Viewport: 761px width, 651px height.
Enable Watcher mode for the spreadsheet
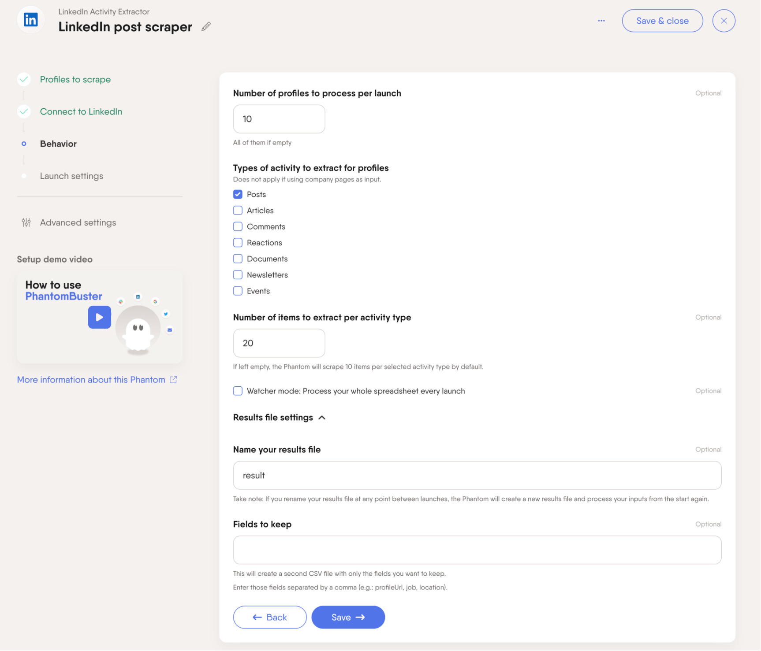[x=238, y=391]
